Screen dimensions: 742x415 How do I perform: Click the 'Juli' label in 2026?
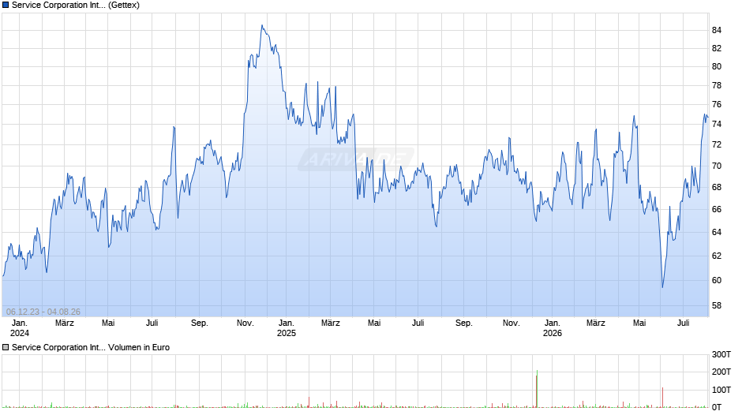click(x=684, y=323)
